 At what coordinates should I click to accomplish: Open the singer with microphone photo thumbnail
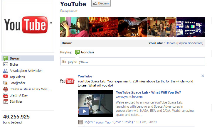click(74, 27)
